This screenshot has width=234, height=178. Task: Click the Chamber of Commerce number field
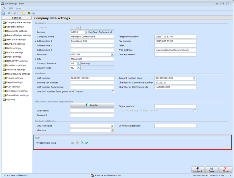coord(175,83)
